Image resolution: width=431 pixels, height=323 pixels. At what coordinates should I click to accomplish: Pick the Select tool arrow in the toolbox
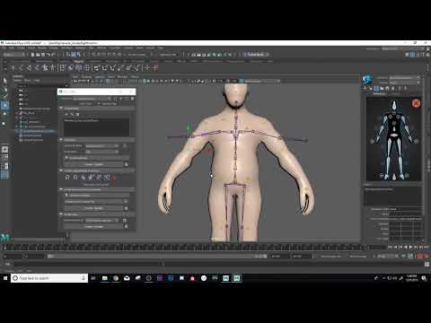tap(5, 81)
